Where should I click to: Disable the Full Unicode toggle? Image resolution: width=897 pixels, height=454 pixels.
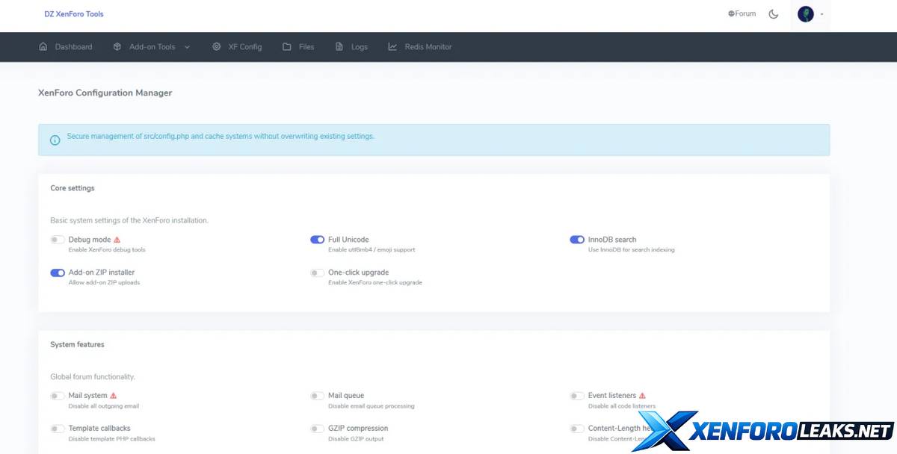point(318,240)
